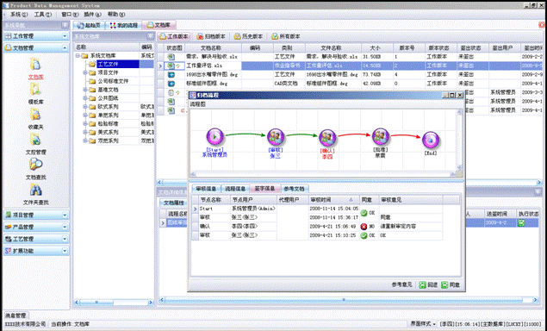
Task: Click the 同意 agree button in dialog
Action: [451, 285]
